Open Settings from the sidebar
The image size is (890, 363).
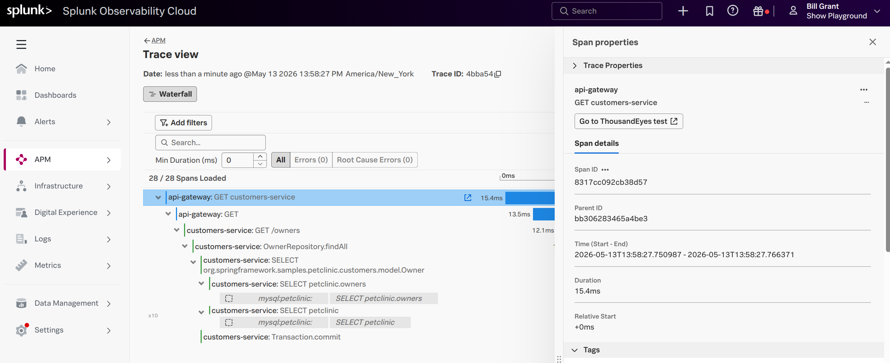point(49,330)
